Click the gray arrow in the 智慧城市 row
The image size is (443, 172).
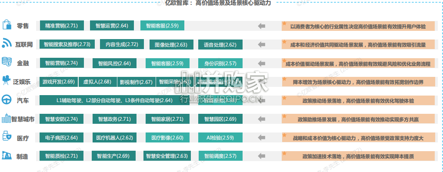(262, 119)
